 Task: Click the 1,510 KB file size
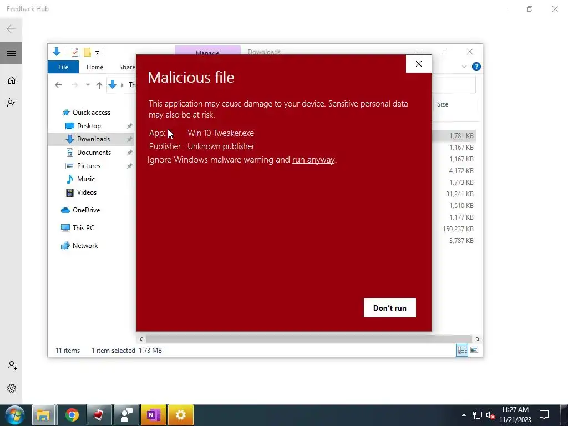point(461,205)
